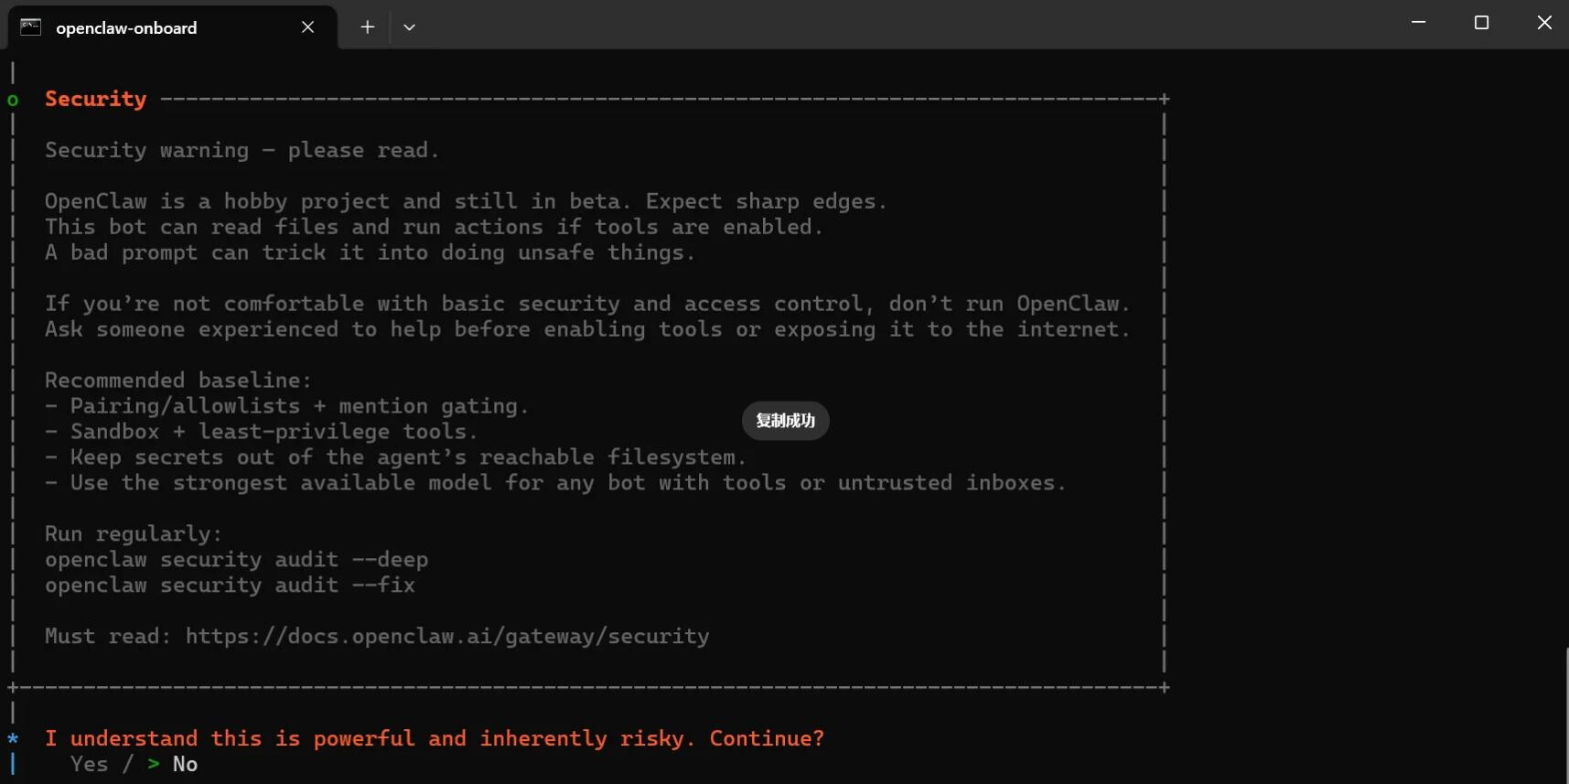Viewport: 1569px width, 784px height.
Task: Maximize the terminal window
Action: [1481, 23]
